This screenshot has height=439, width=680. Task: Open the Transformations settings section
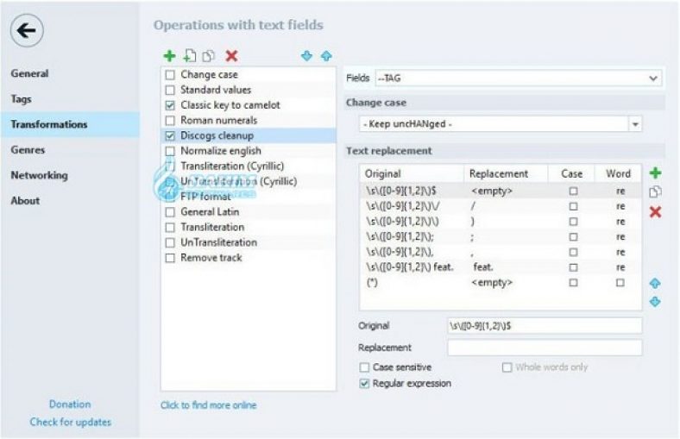49,124
